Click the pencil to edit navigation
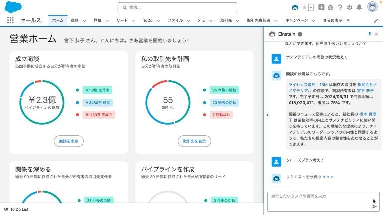 click(x=376, y=21)
